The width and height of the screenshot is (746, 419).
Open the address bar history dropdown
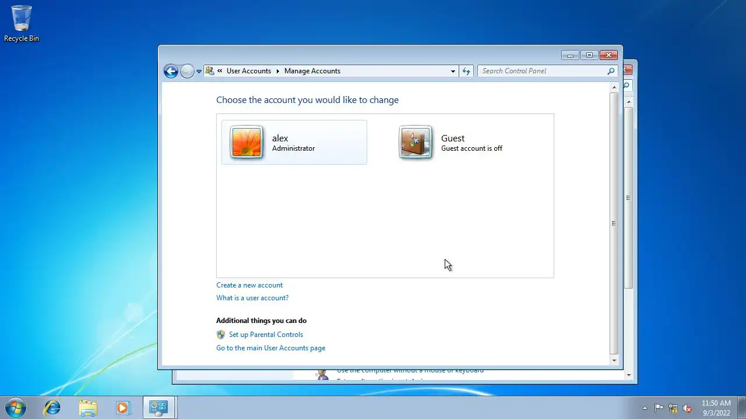point(453,71)
